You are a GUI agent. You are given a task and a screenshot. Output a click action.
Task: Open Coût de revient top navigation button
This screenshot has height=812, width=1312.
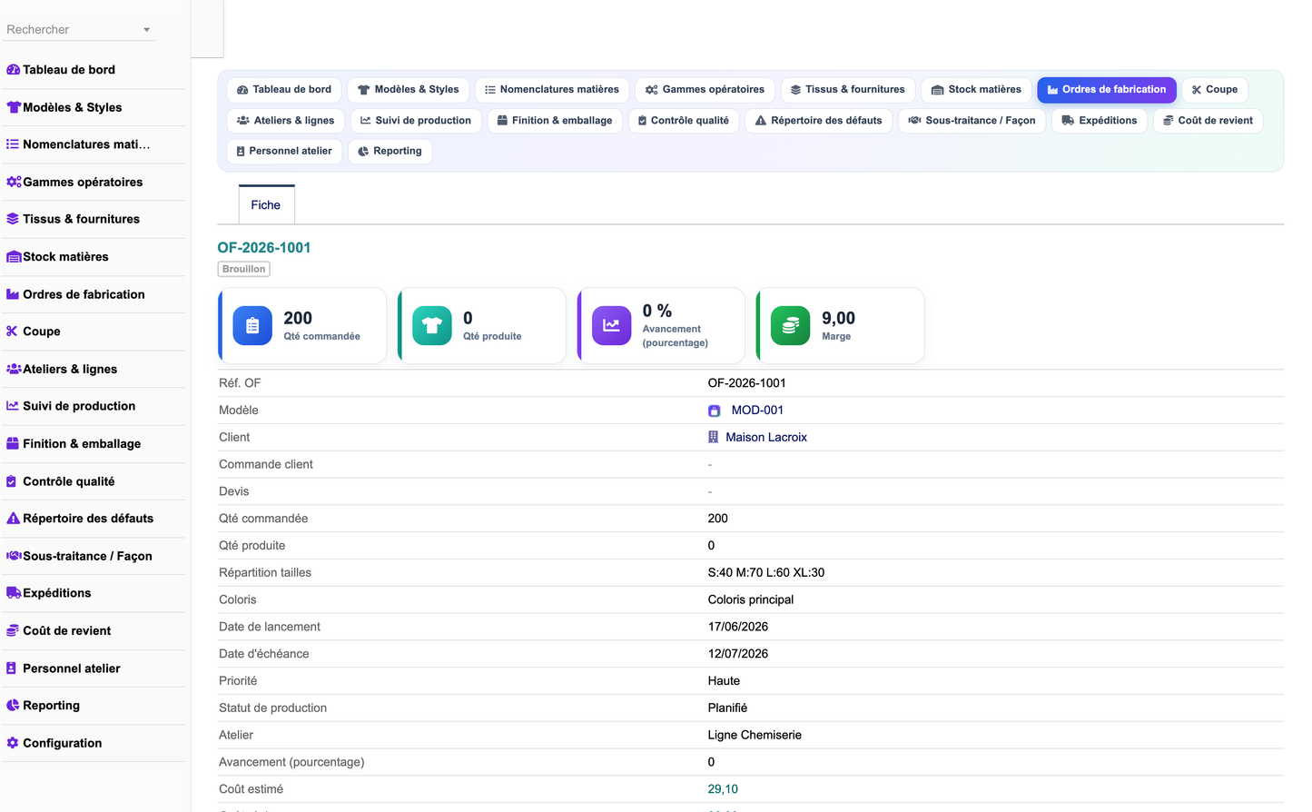point(1208,121)
